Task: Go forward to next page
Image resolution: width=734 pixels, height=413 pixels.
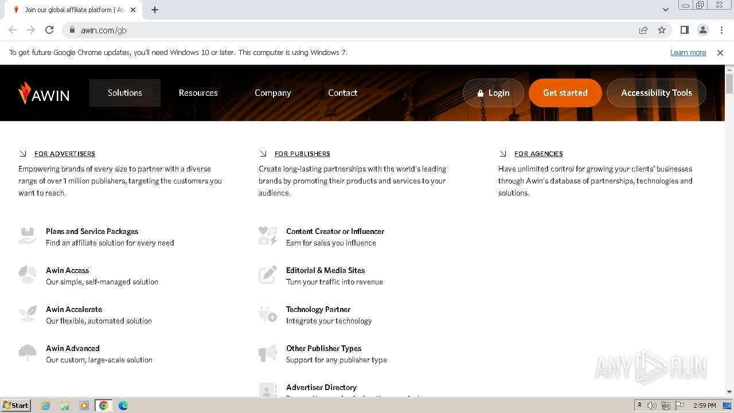Action: click(31, 30)
